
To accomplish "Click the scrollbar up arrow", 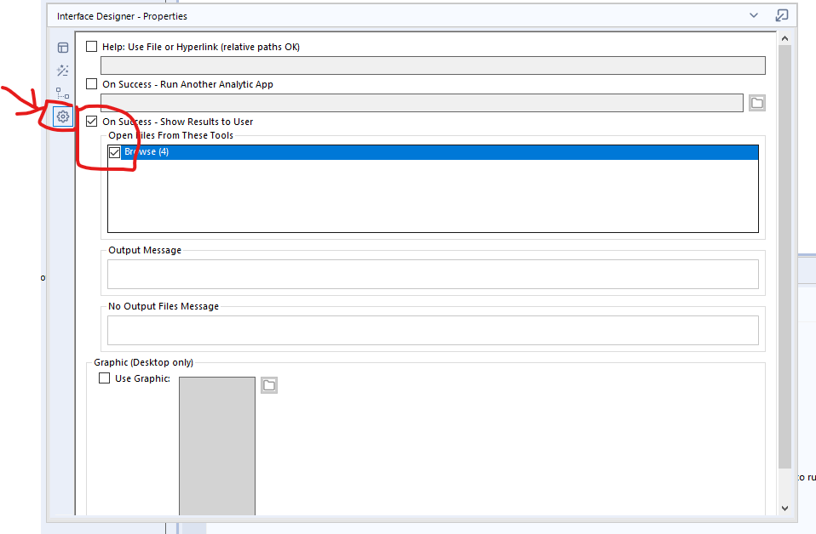I will 784,37.
